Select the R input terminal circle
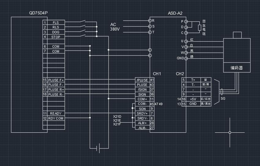 pos(150,21)
